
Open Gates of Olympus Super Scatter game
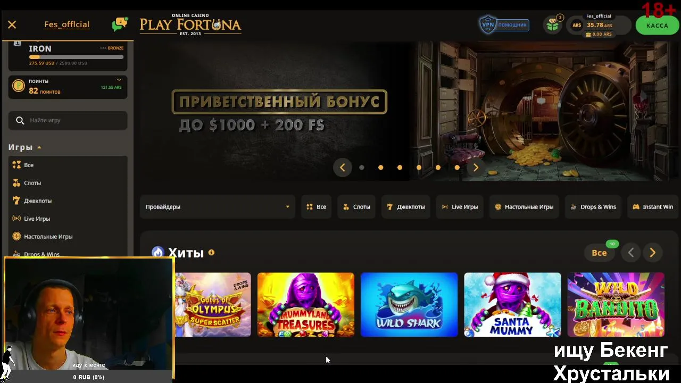click(213, 305)
